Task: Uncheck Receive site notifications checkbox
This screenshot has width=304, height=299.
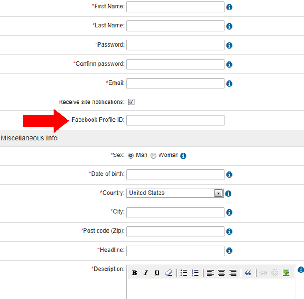Action: [x=131, y=102]
